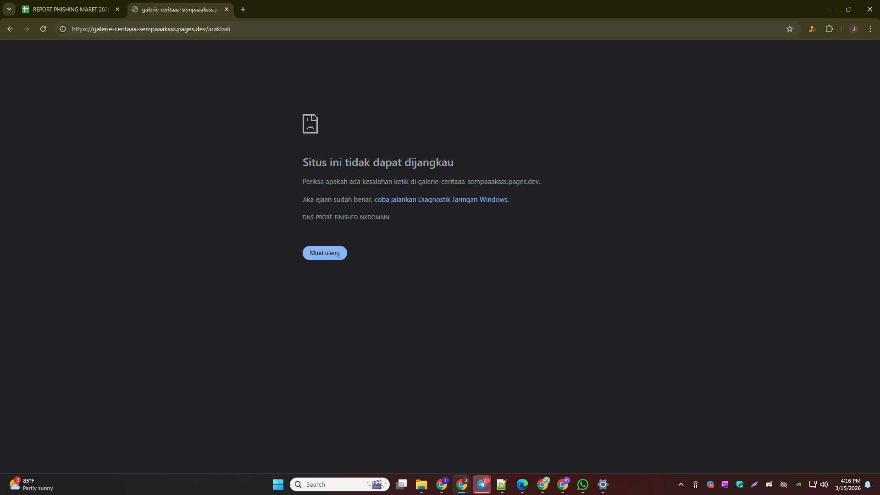Image resolution: width=880 pixels, height=495 pixels.
Task: Click the forward navigation arrow
Action: (x=27, y=29)
